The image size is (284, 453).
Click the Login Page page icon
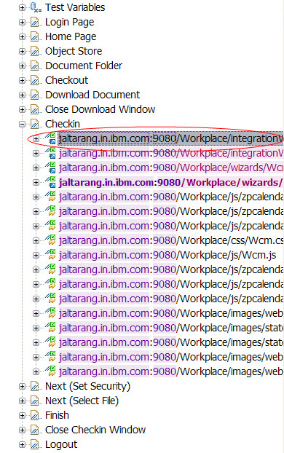36,22
